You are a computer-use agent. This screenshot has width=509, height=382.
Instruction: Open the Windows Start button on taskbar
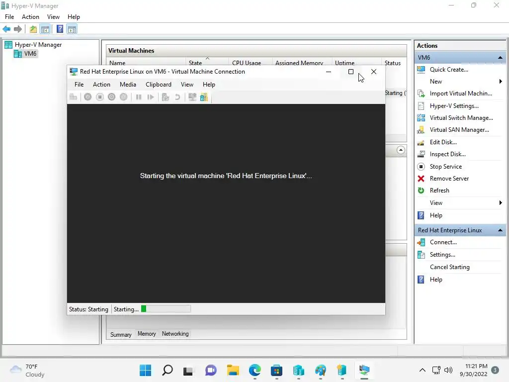coord(146,370)
